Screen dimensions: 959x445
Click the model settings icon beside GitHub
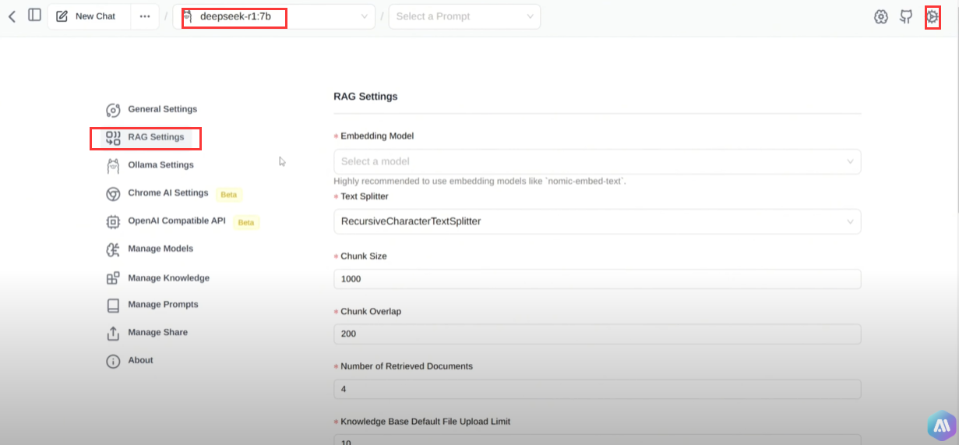pos(881,16)
